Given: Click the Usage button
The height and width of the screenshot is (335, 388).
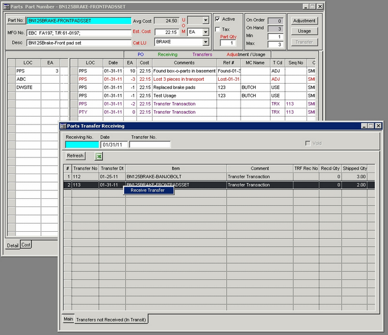Looking at the screenshot, I should (x=304, y=31).
